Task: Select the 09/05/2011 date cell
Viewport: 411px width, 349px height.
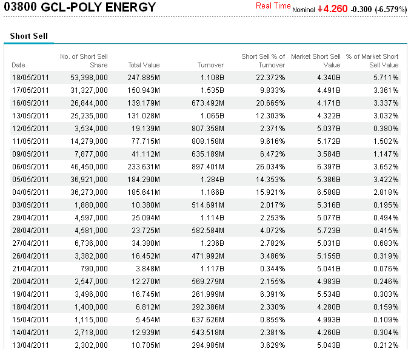Action: [30, 154]
